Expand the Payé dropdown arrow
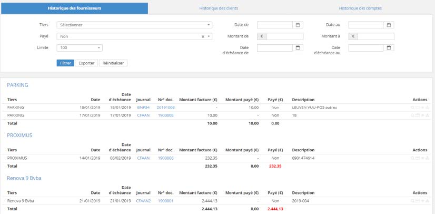Image resolution: width=435 pixels, height=214 pixels. (209, 36)
